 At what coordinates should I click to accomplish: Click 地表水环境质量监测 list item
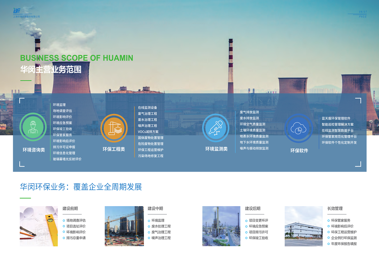click(254, 136)
